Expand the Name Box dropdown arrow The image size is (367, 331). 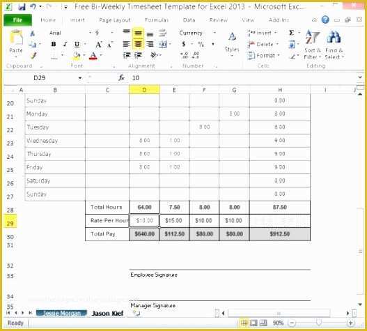click(x=80, y=78)
